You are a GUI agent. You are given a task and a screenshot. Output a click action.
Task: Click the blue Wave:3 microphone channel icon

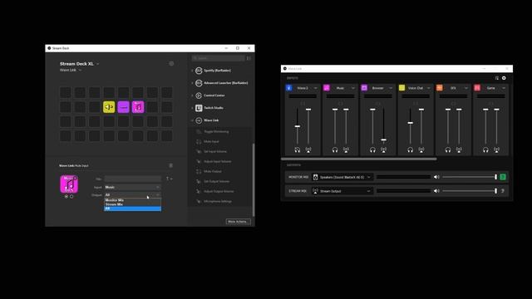289,88
